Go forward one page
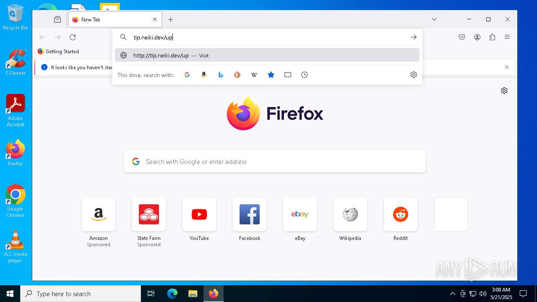 click(57, 37)
